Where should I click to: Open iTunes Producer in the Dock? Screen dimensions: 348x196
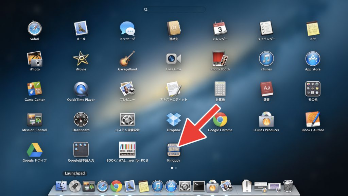pyautogui.click(x=212, y=186)
